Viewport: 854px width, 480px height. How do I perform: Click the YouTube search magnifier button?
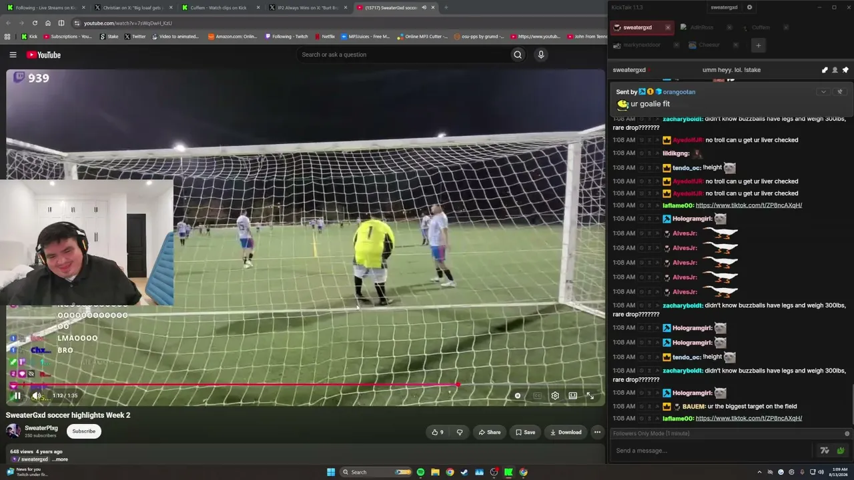coord(518,55)
